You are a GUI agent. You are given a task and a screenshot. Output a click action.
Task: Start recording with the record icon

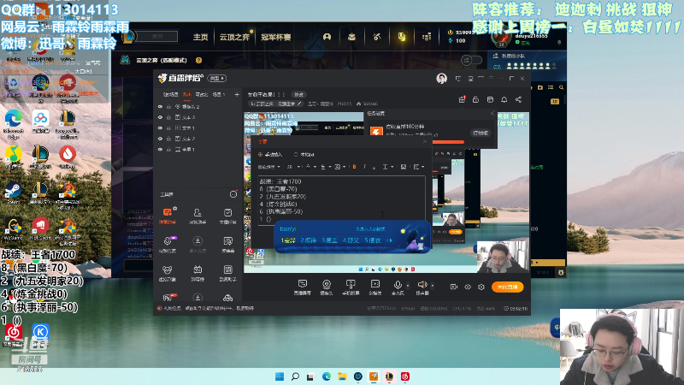[x=454, y=287]
